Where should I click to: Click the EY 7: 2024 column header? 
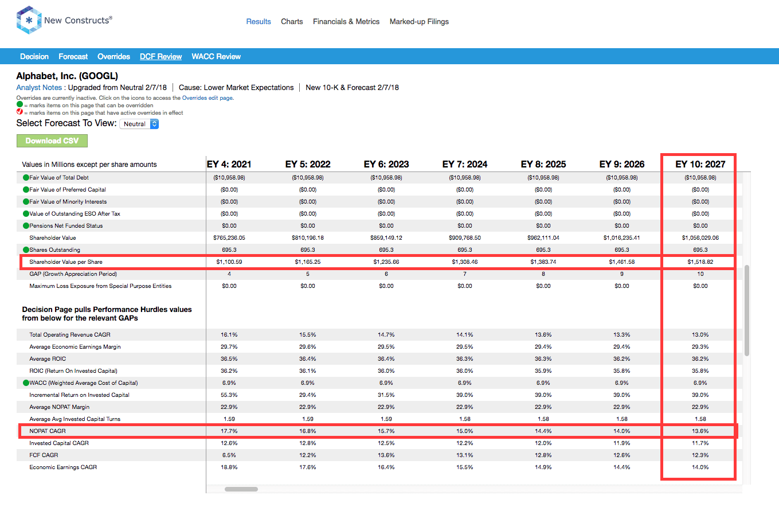(x=465, y=164)
